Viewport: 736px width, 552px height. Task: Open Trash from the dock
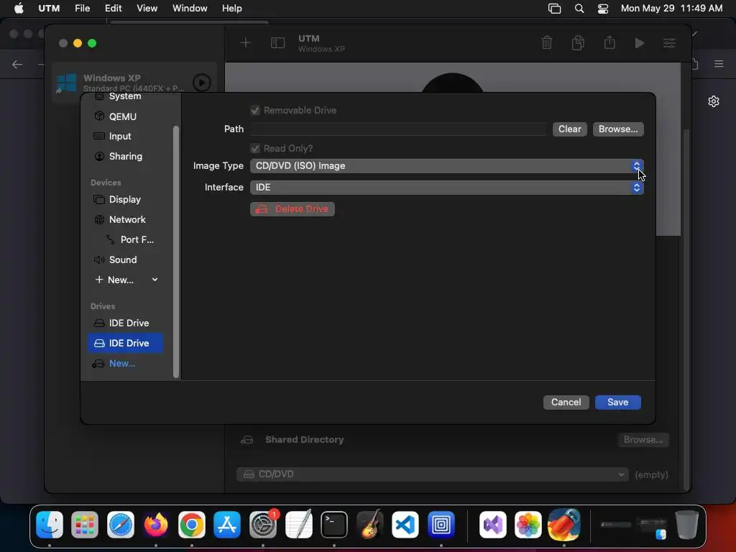click(686, 524)
